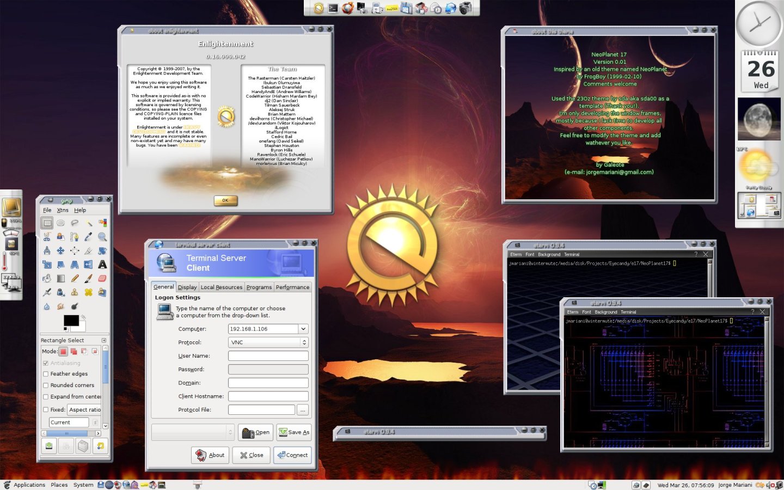Select the Scissors Select tool in GIMP

tap(47, 237)
